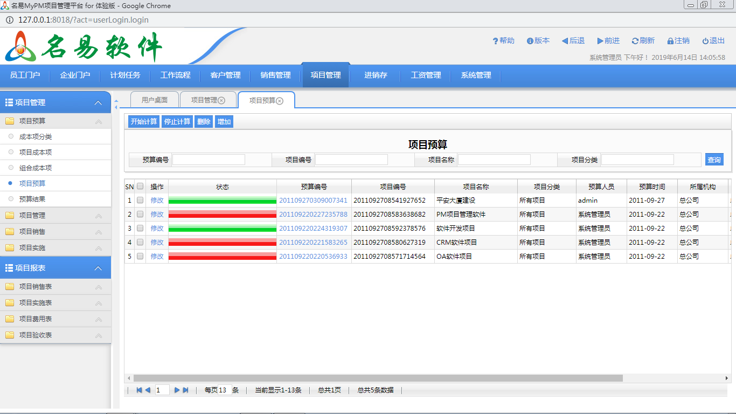Switch to the 用户桌面 tab
The height and width of the screenshot is (414, 736).
pyautogui.click(x=155, y=100)
